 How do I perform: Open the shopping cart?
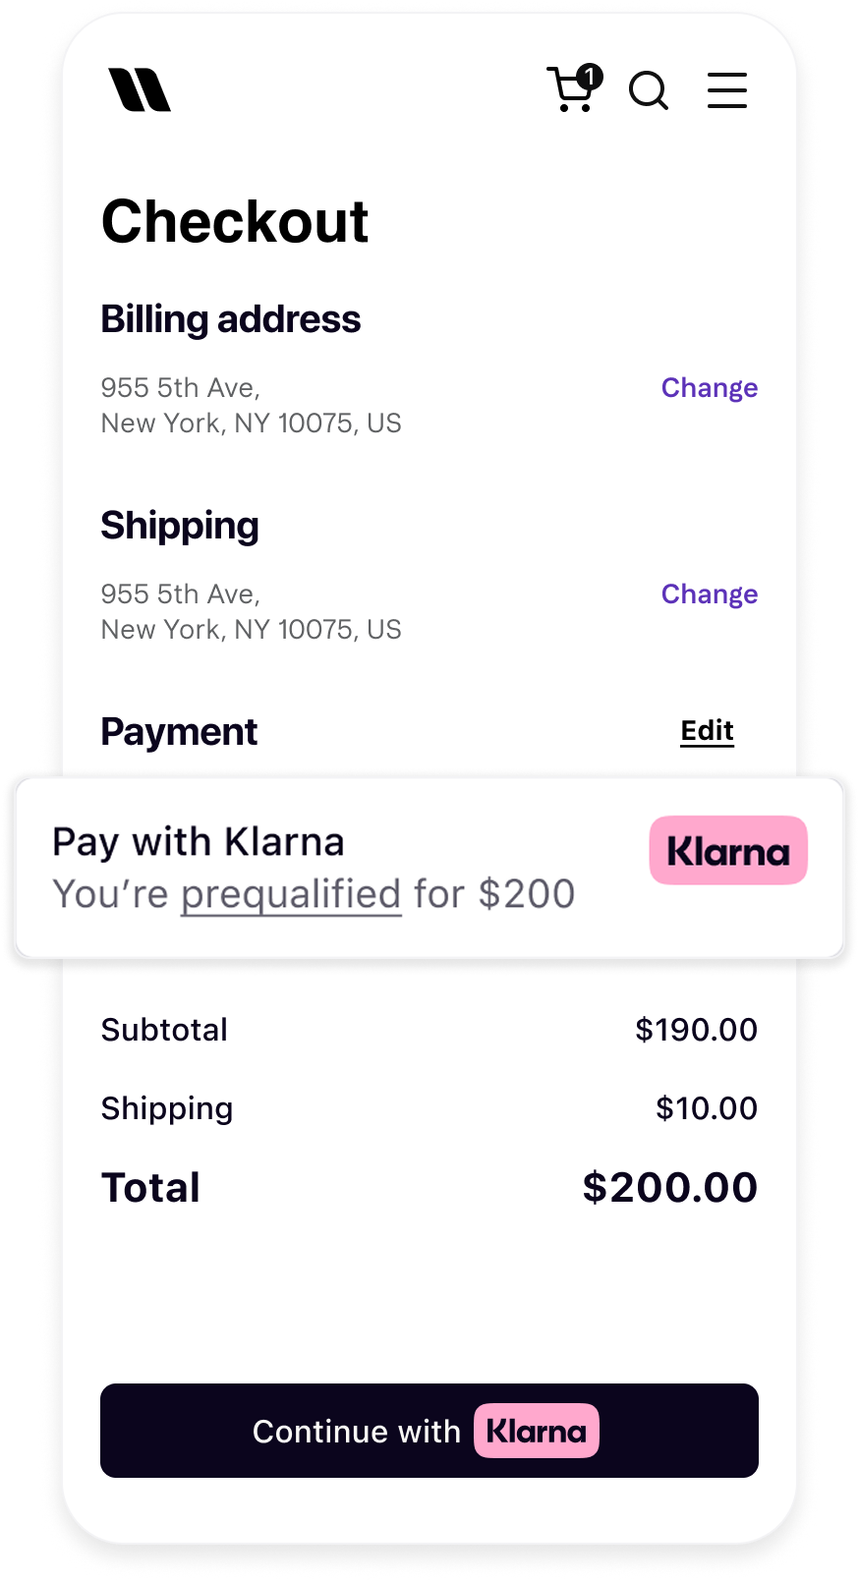(x=569, y=92)
